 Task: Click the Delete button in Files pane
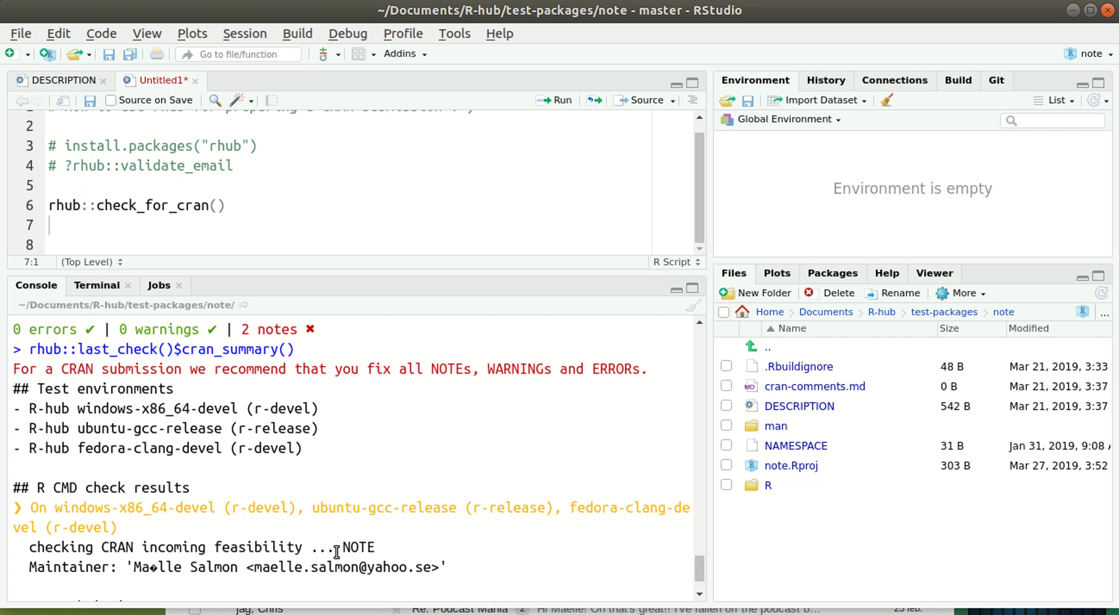tap(829, 293)
